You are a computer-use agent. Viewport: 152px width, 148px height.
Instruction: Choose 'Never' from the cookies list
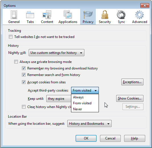[x=85, y=109]
